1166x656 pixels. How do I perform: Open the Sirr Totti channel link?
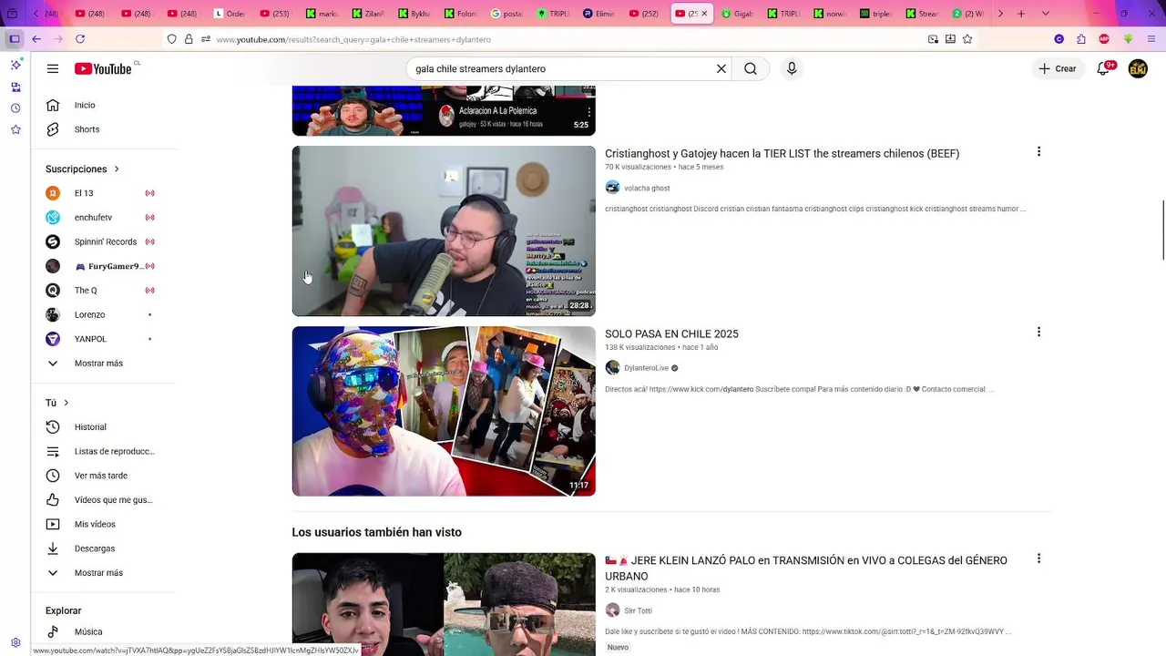[638, 610]
